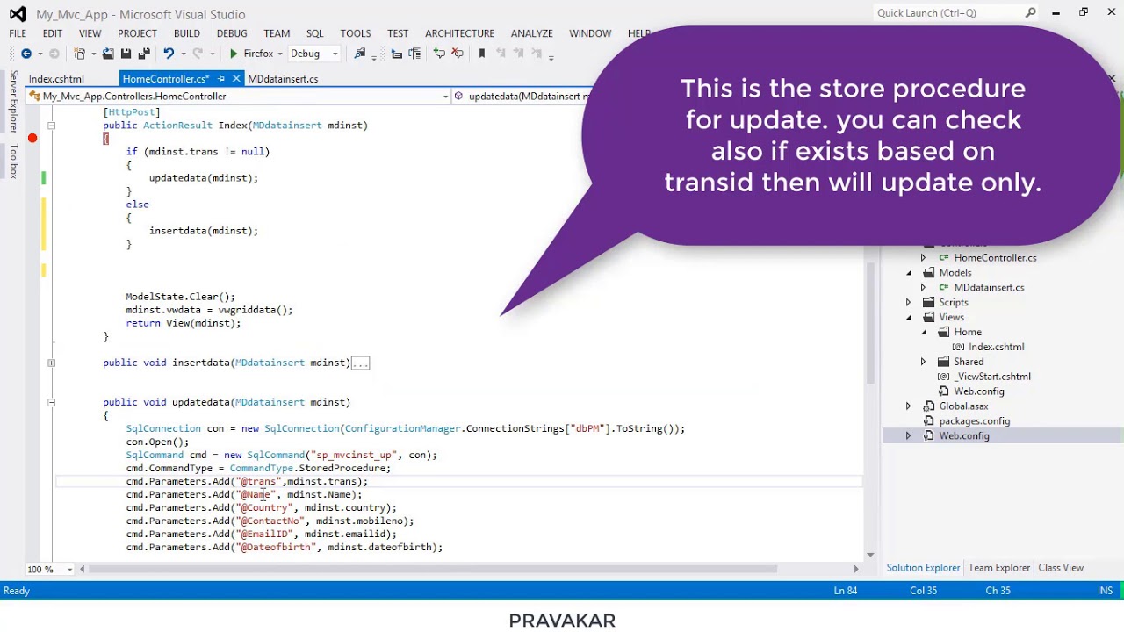Toggle the breakpoint dot in the editor margin
The image size is (1124, 632).
[x=32, y=139]
